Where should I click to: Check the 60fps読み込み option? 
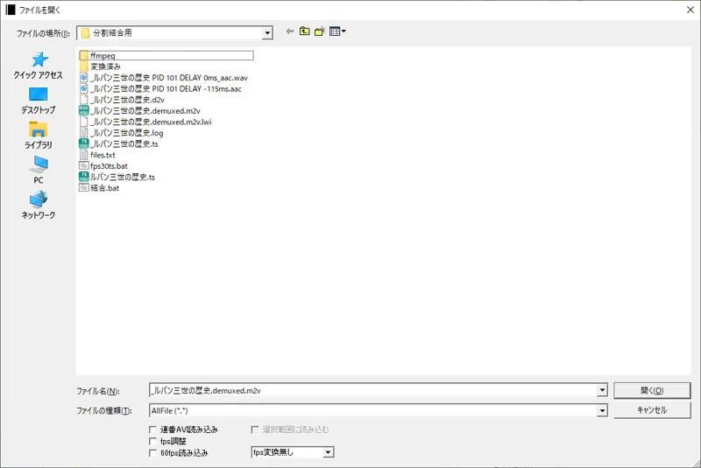point(154,453)
